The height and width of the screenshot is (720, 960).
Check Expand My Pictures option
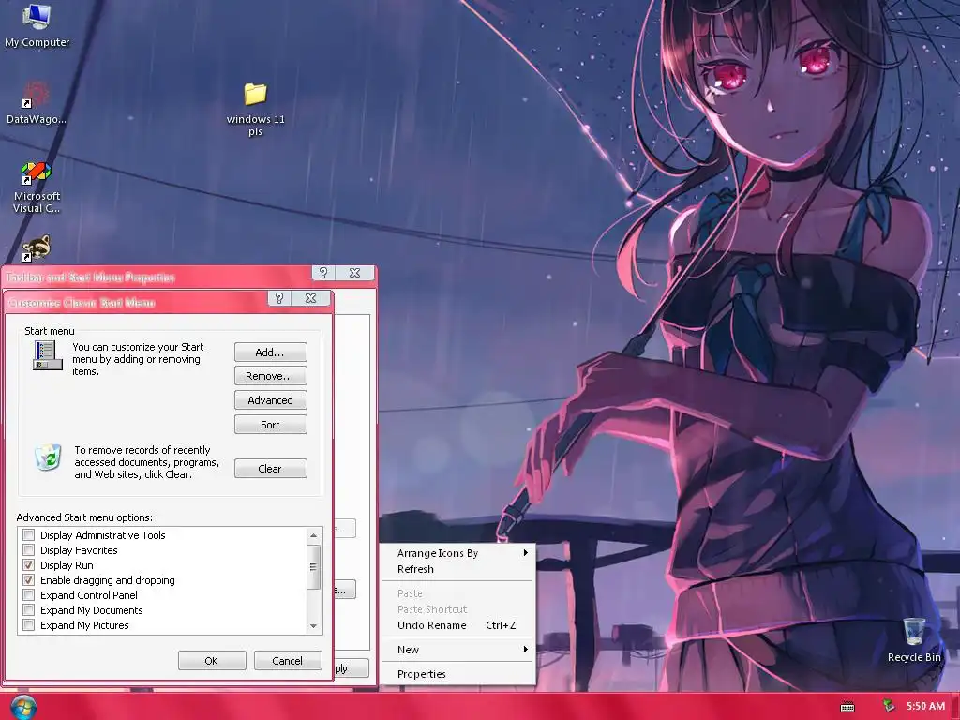pos(28,625)
